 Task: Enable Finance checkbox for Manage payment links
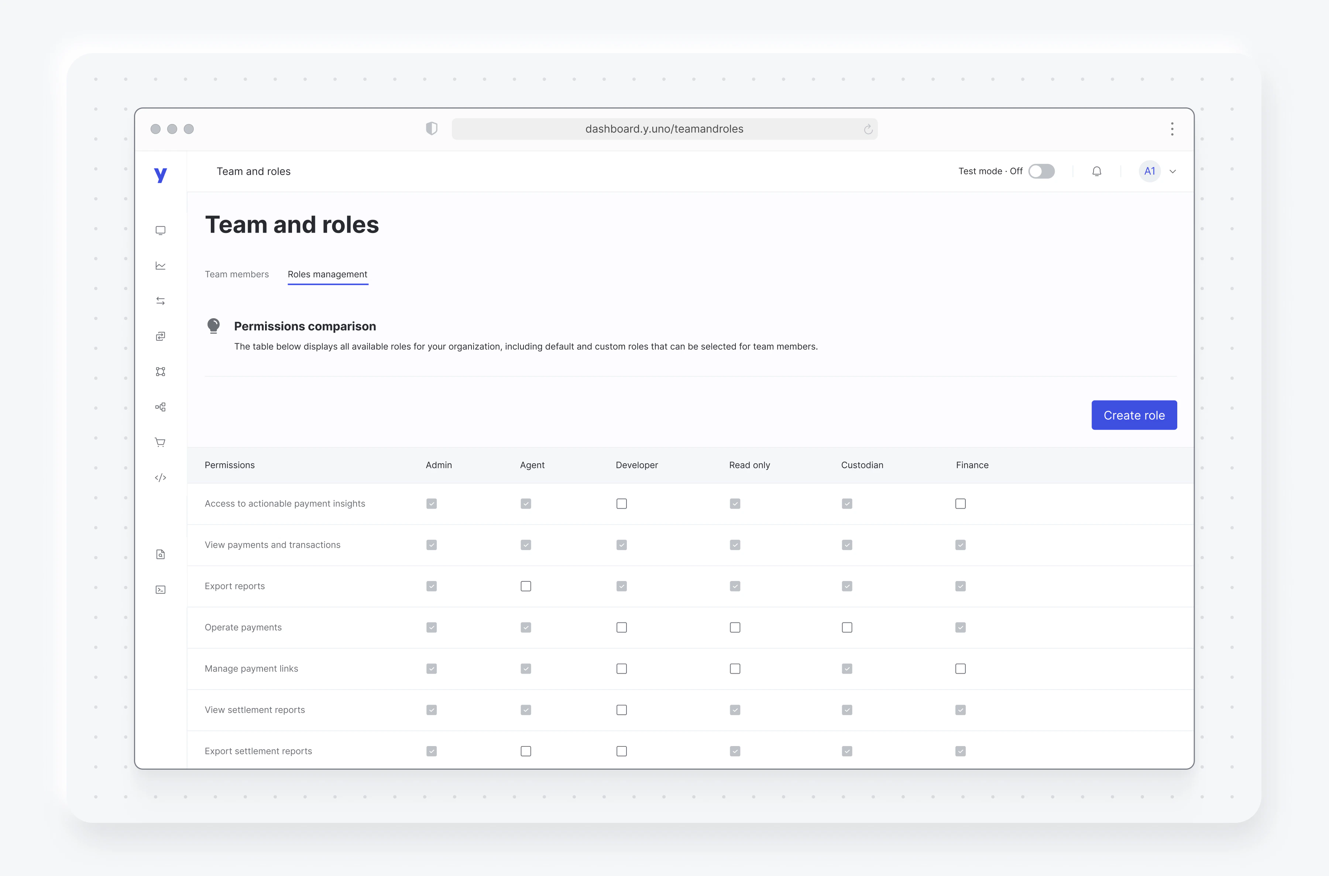(x=960, y=669)
